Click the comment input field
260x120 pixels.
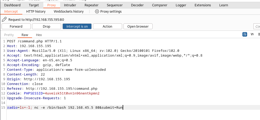tap(257, 26)
